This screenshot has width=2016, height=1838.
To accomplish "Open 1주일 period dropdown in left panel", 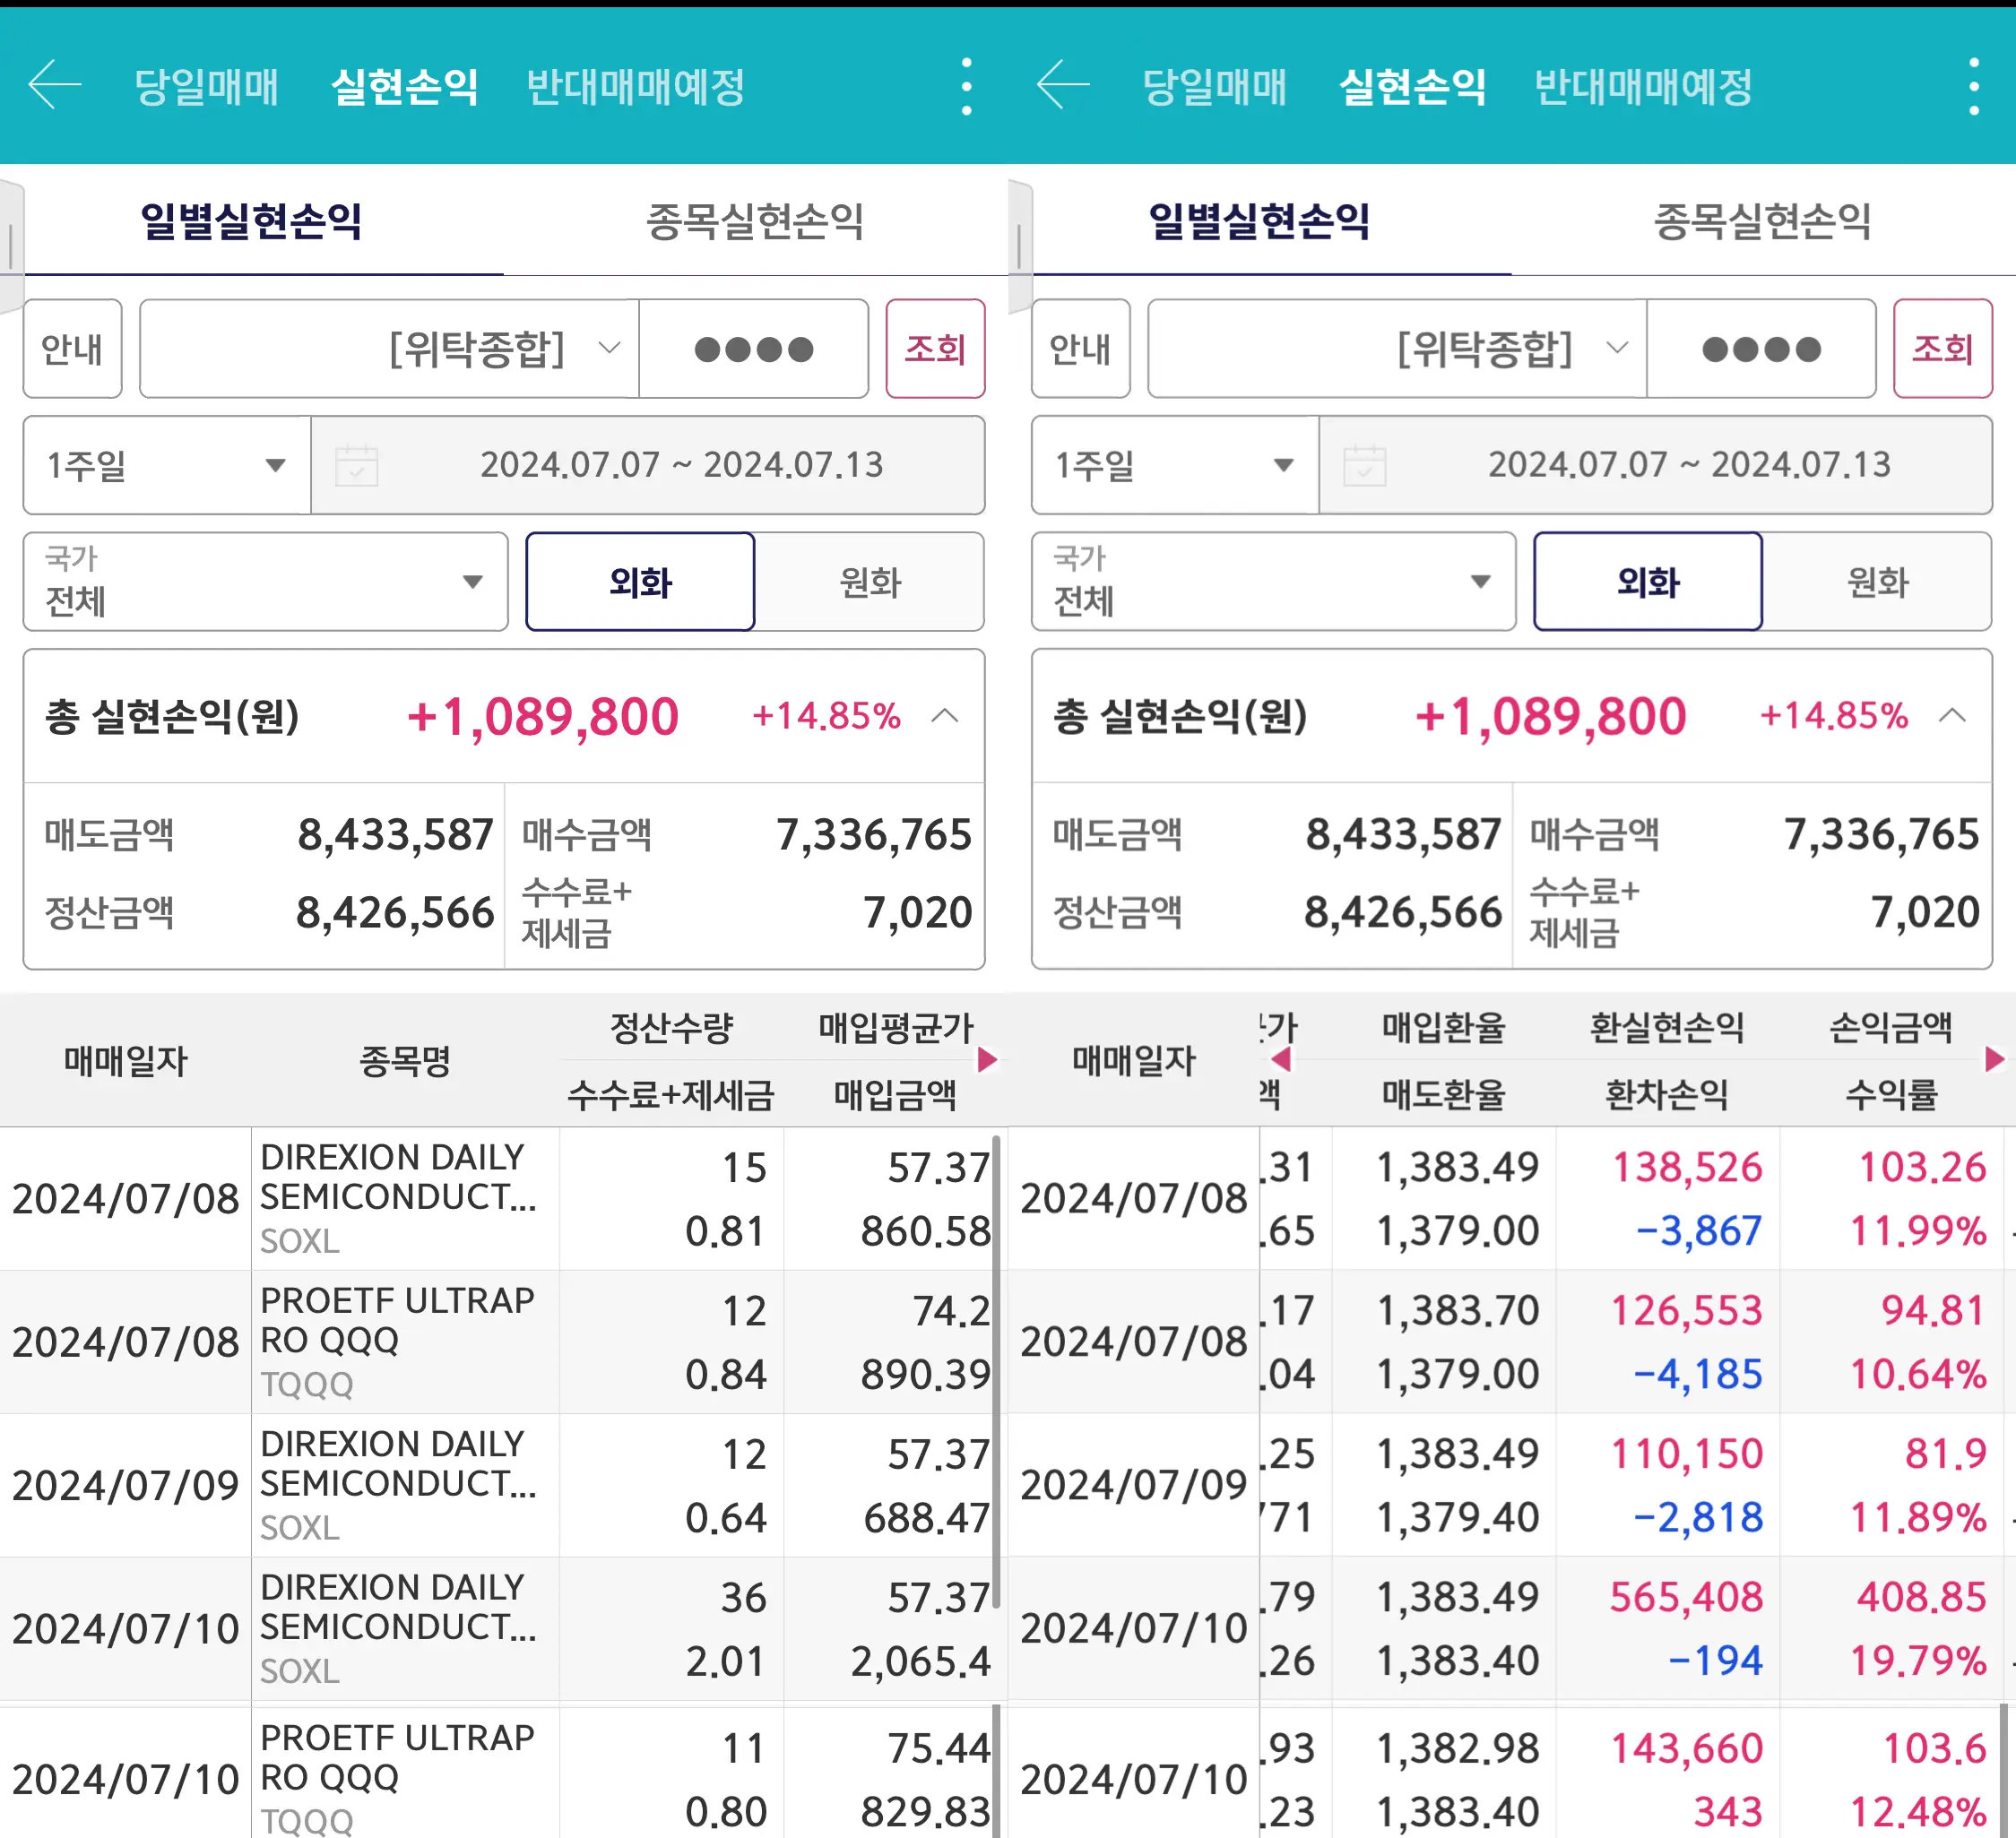I will [x=167, y=465].
